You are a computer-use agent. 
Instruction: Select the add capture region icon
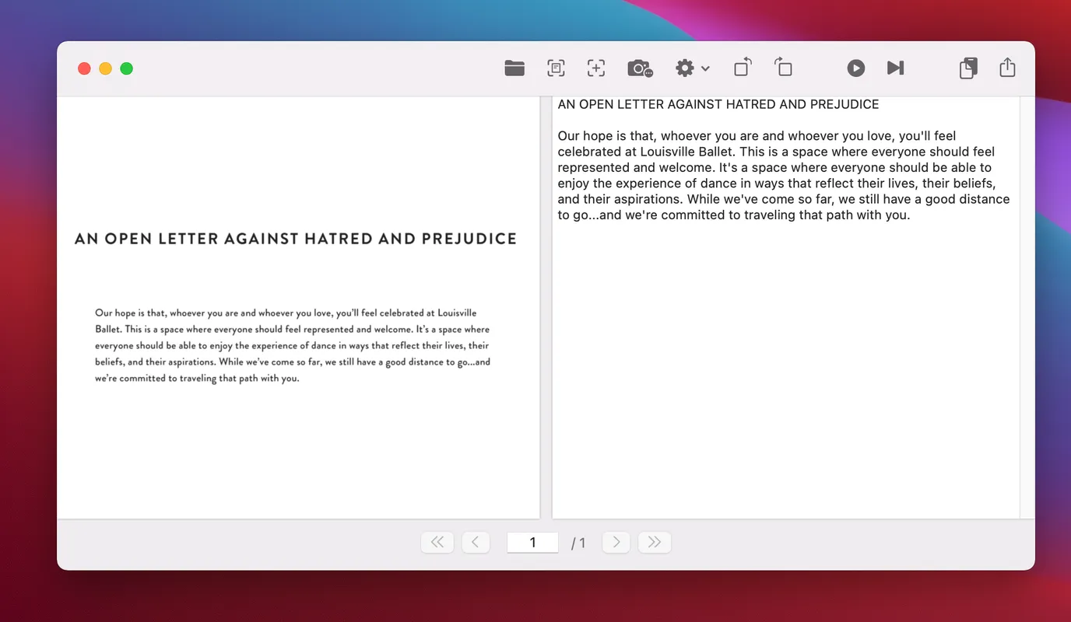tap(596, 68)
